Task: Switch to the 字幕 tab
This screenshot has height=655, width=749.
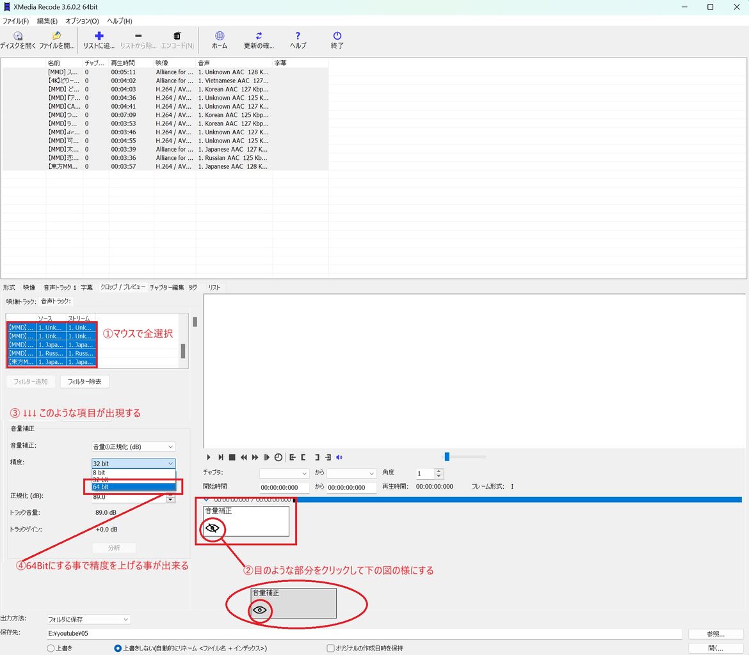Action: (86, 287)
